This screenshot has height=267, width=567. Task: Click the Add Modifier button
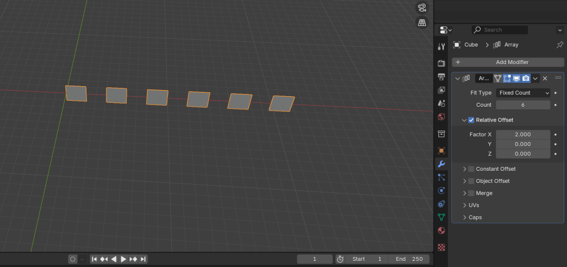pos(508,62)
